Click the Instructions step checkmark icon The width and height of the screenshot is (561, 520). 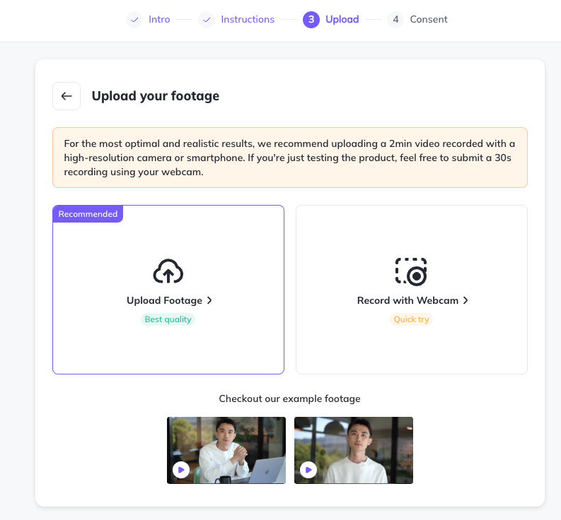click(207, 20)
